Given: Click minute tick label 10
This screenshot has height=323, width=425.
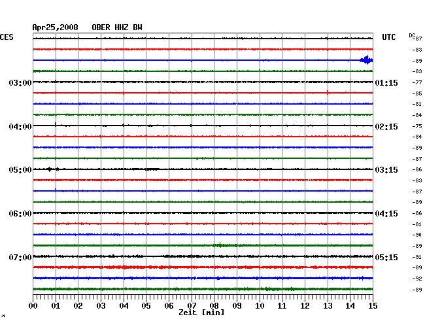Looking at the screenshot, I should point(260,306).
